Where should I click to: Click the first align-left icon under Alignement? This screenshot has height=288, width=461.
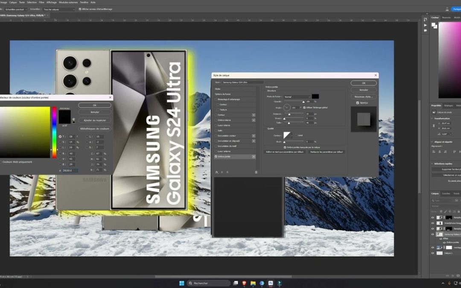click(434, 151)
